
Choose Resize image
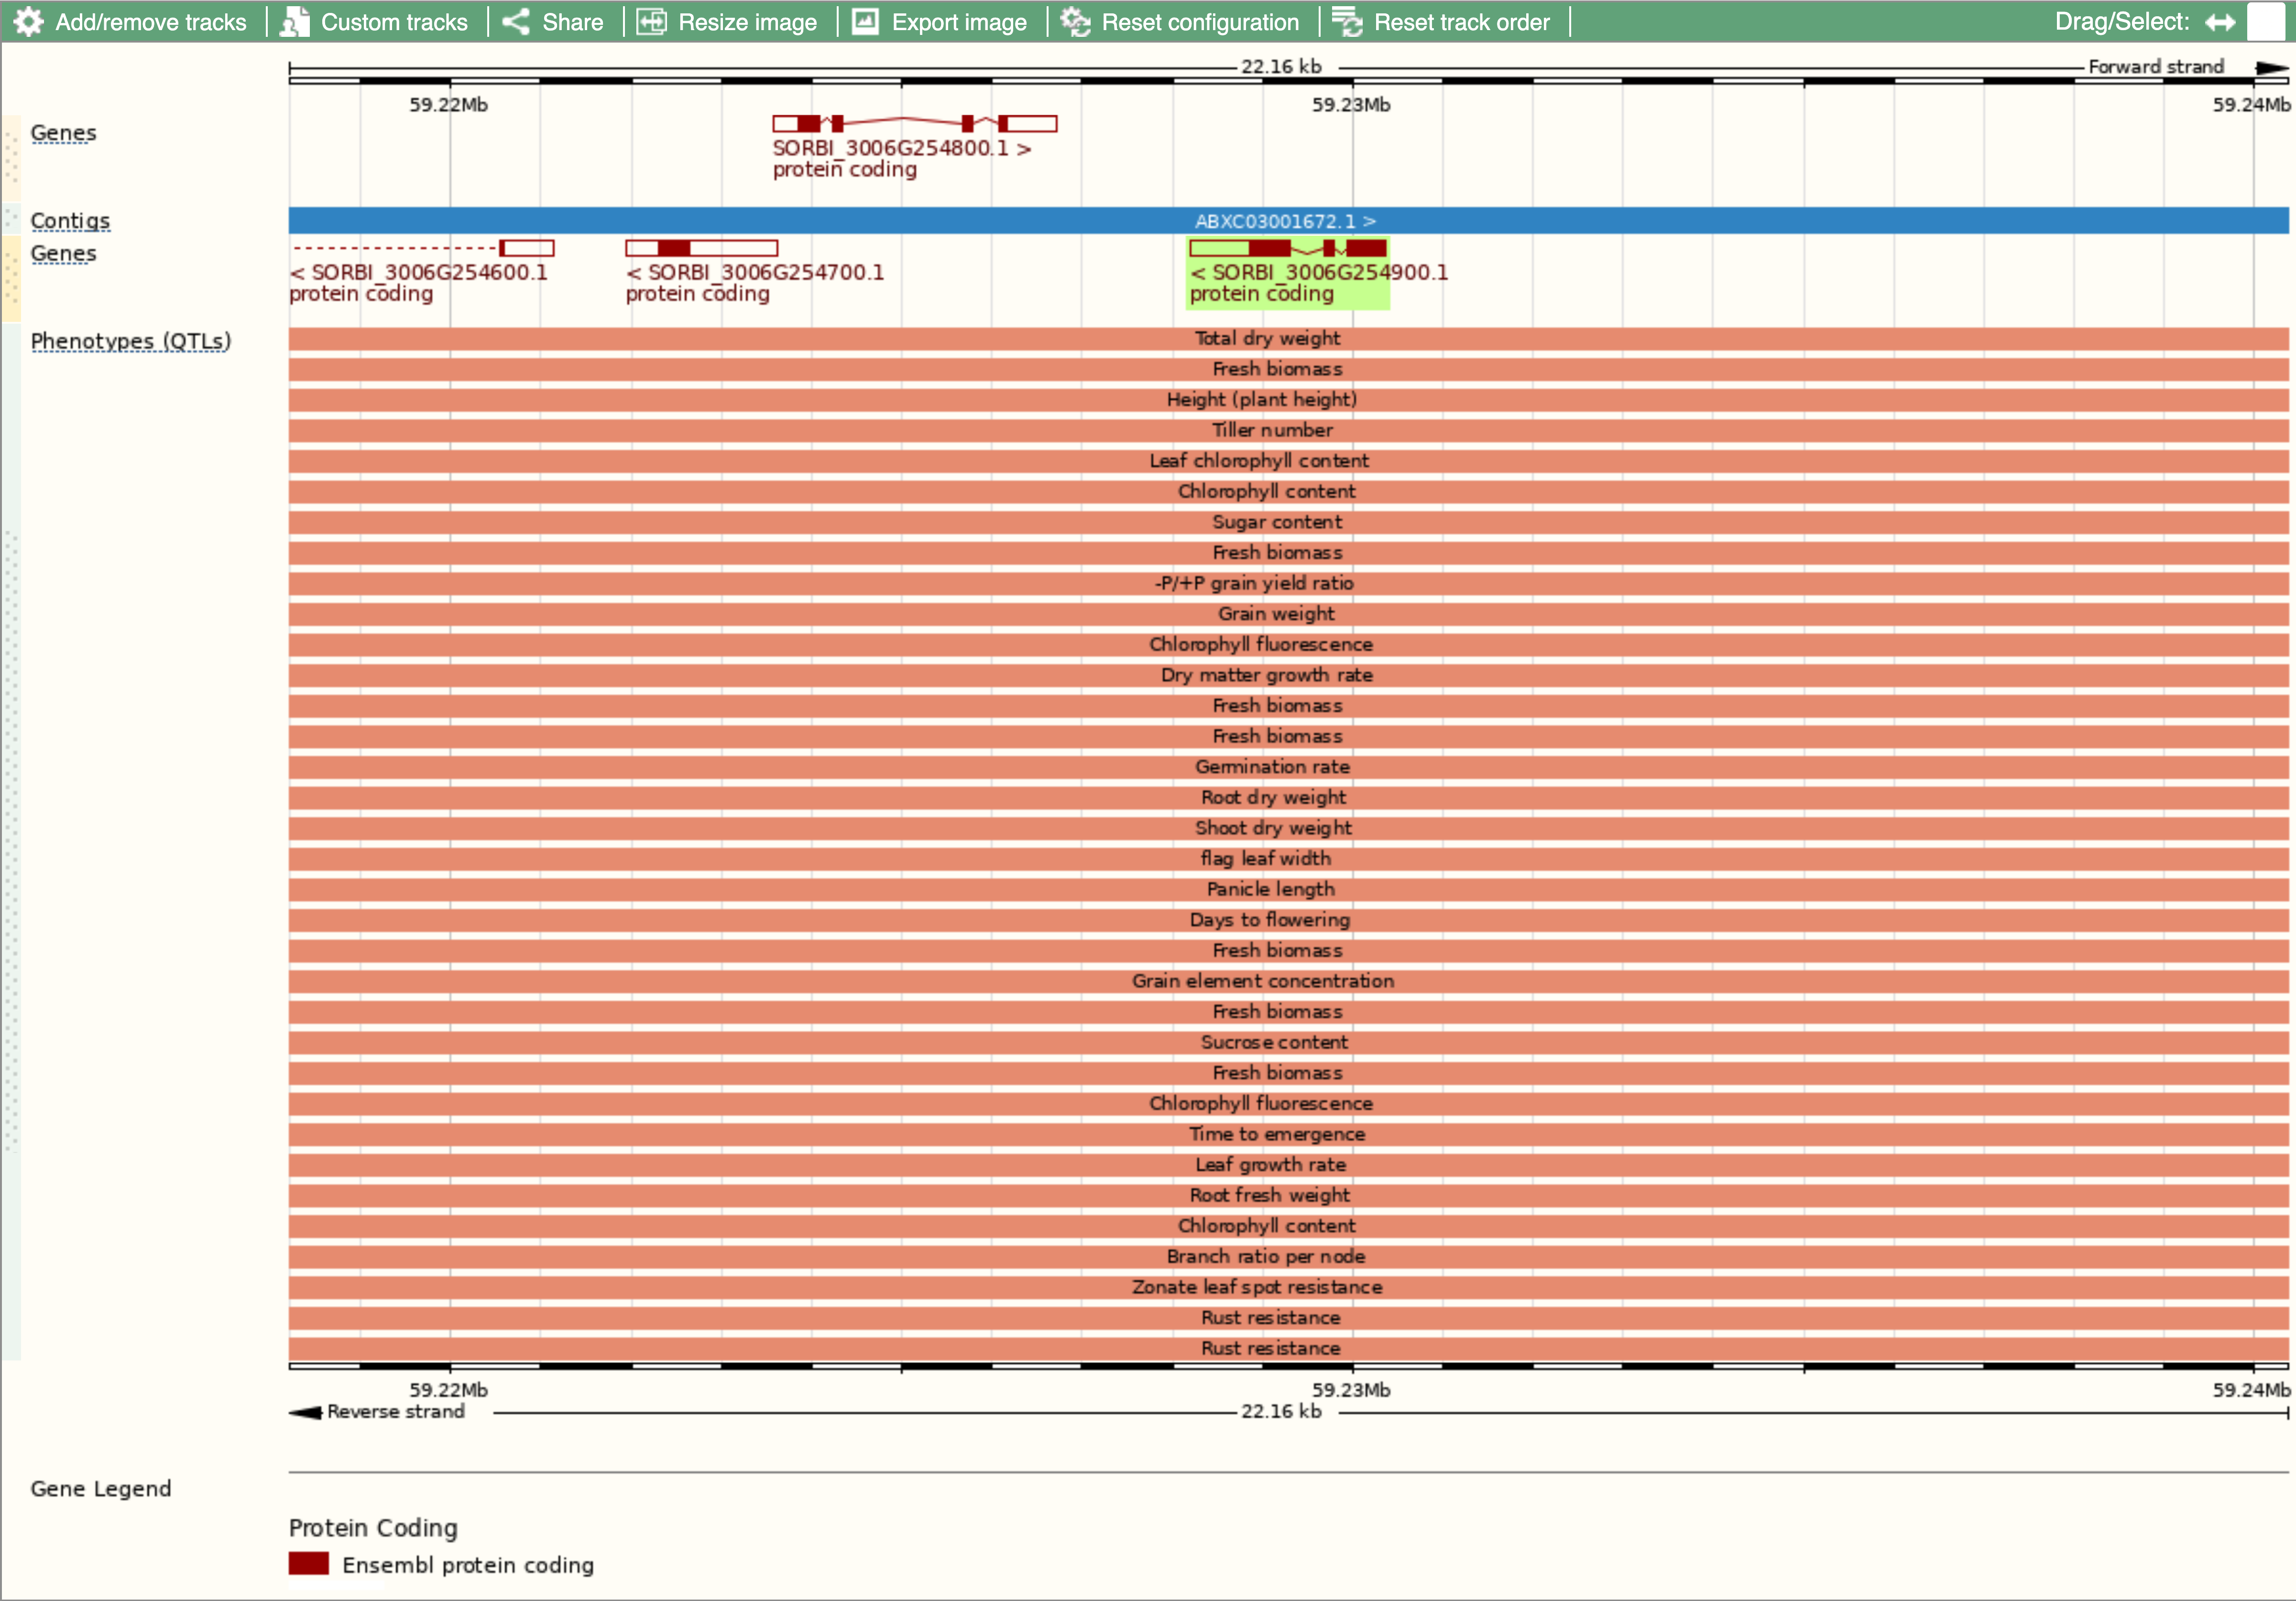point(747,21)
